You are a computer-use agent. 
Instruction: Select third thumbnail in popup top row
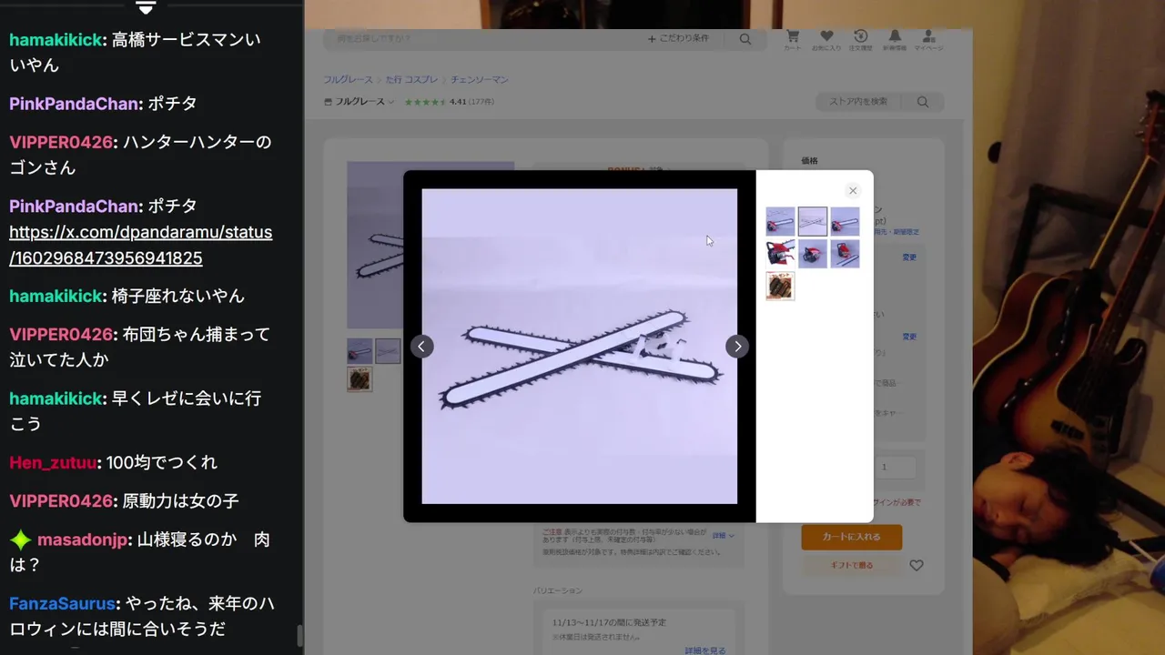pyautogui.click(x=845, y=221)
